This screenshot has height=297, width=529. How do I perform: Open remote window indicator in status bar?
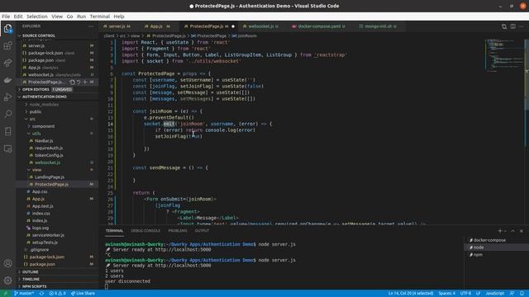click(x=6, y=294)
